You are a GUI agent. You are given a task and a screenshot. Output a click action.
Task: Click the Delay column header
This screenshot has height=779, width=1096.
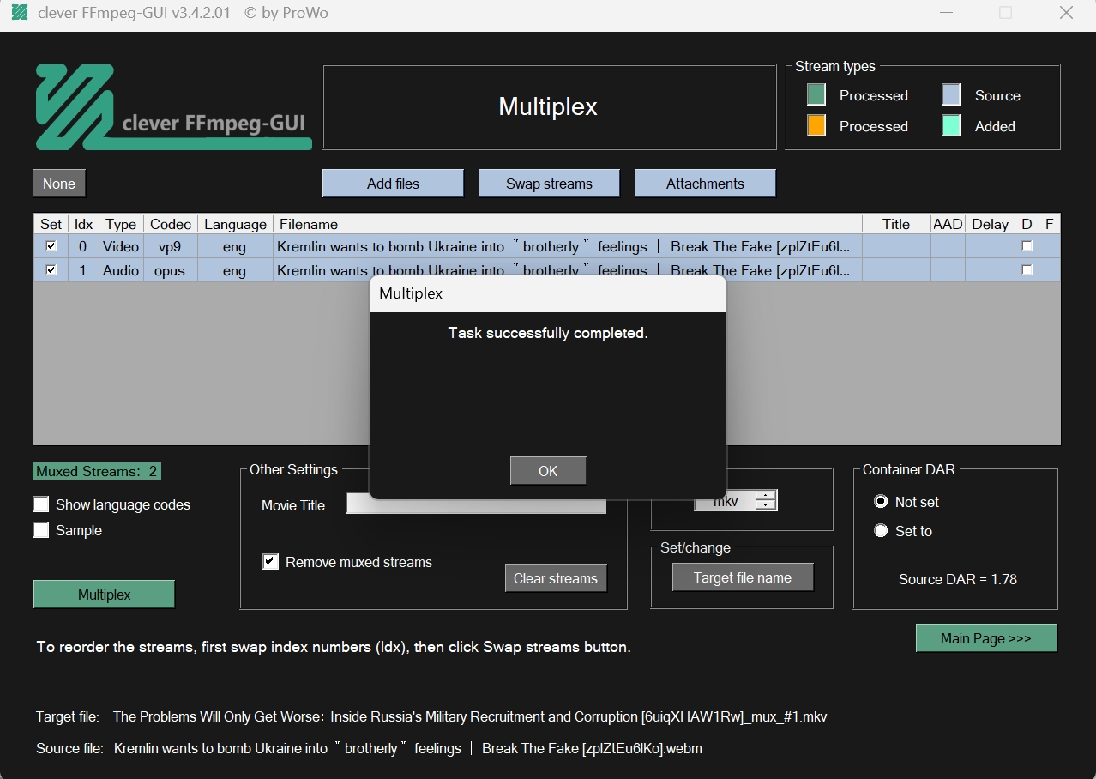990,224
